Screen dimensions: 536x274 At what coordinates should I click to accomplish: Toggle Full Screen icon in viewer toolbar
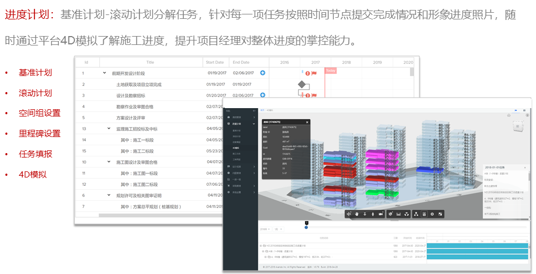click(440, 214)
